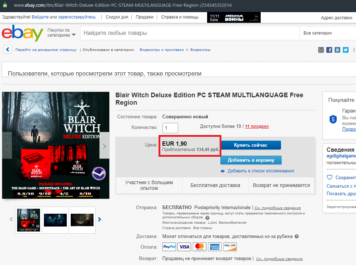Click 'зарегистрируйтесь' registration link
The height and width of the screenshot is (265, 356).
77,17
